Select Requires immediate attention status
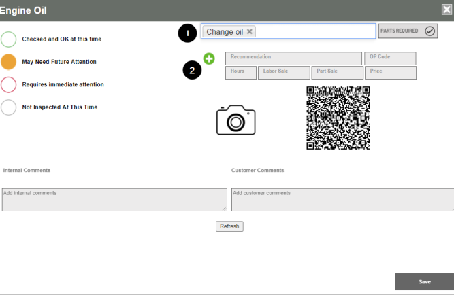The width and height of the screenshot is (454, 295). point(8,84)
